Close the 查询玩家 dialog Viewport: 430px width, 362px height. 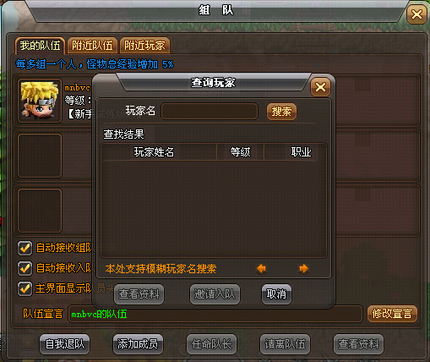point(320,87)
